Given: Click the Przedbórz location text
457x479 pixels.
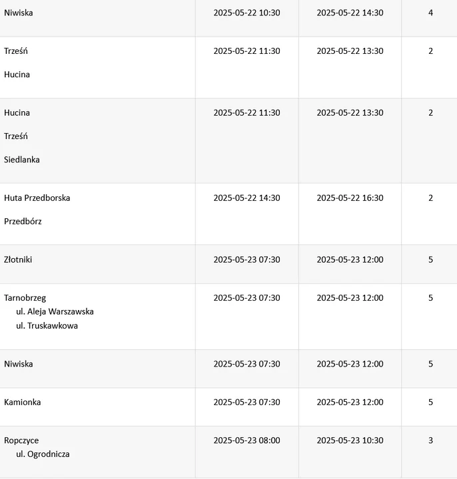Looking at the screenshot, I should 23,221.
